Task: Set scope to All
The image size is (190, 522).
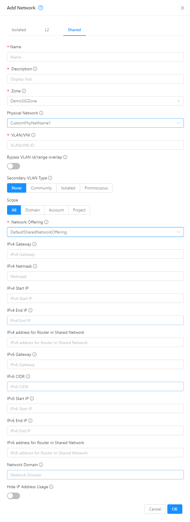Action: click(x=14, y=210)
